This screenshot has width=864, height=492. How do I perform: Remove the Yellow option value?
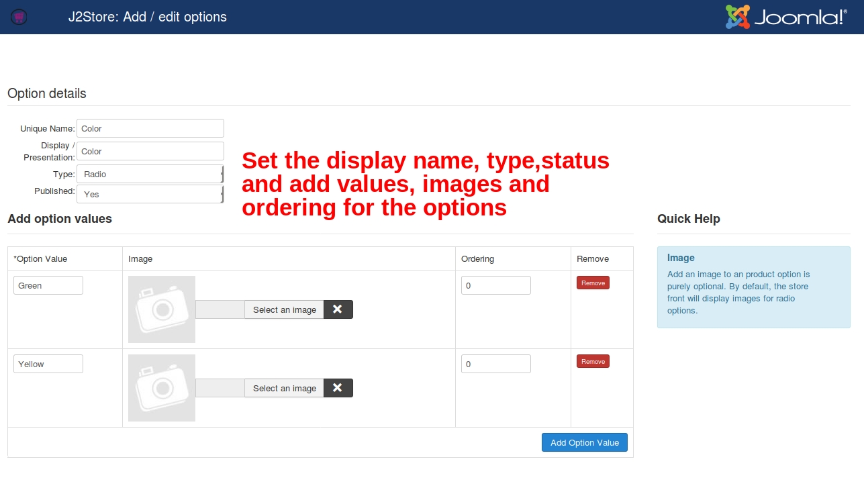(593, 361)
